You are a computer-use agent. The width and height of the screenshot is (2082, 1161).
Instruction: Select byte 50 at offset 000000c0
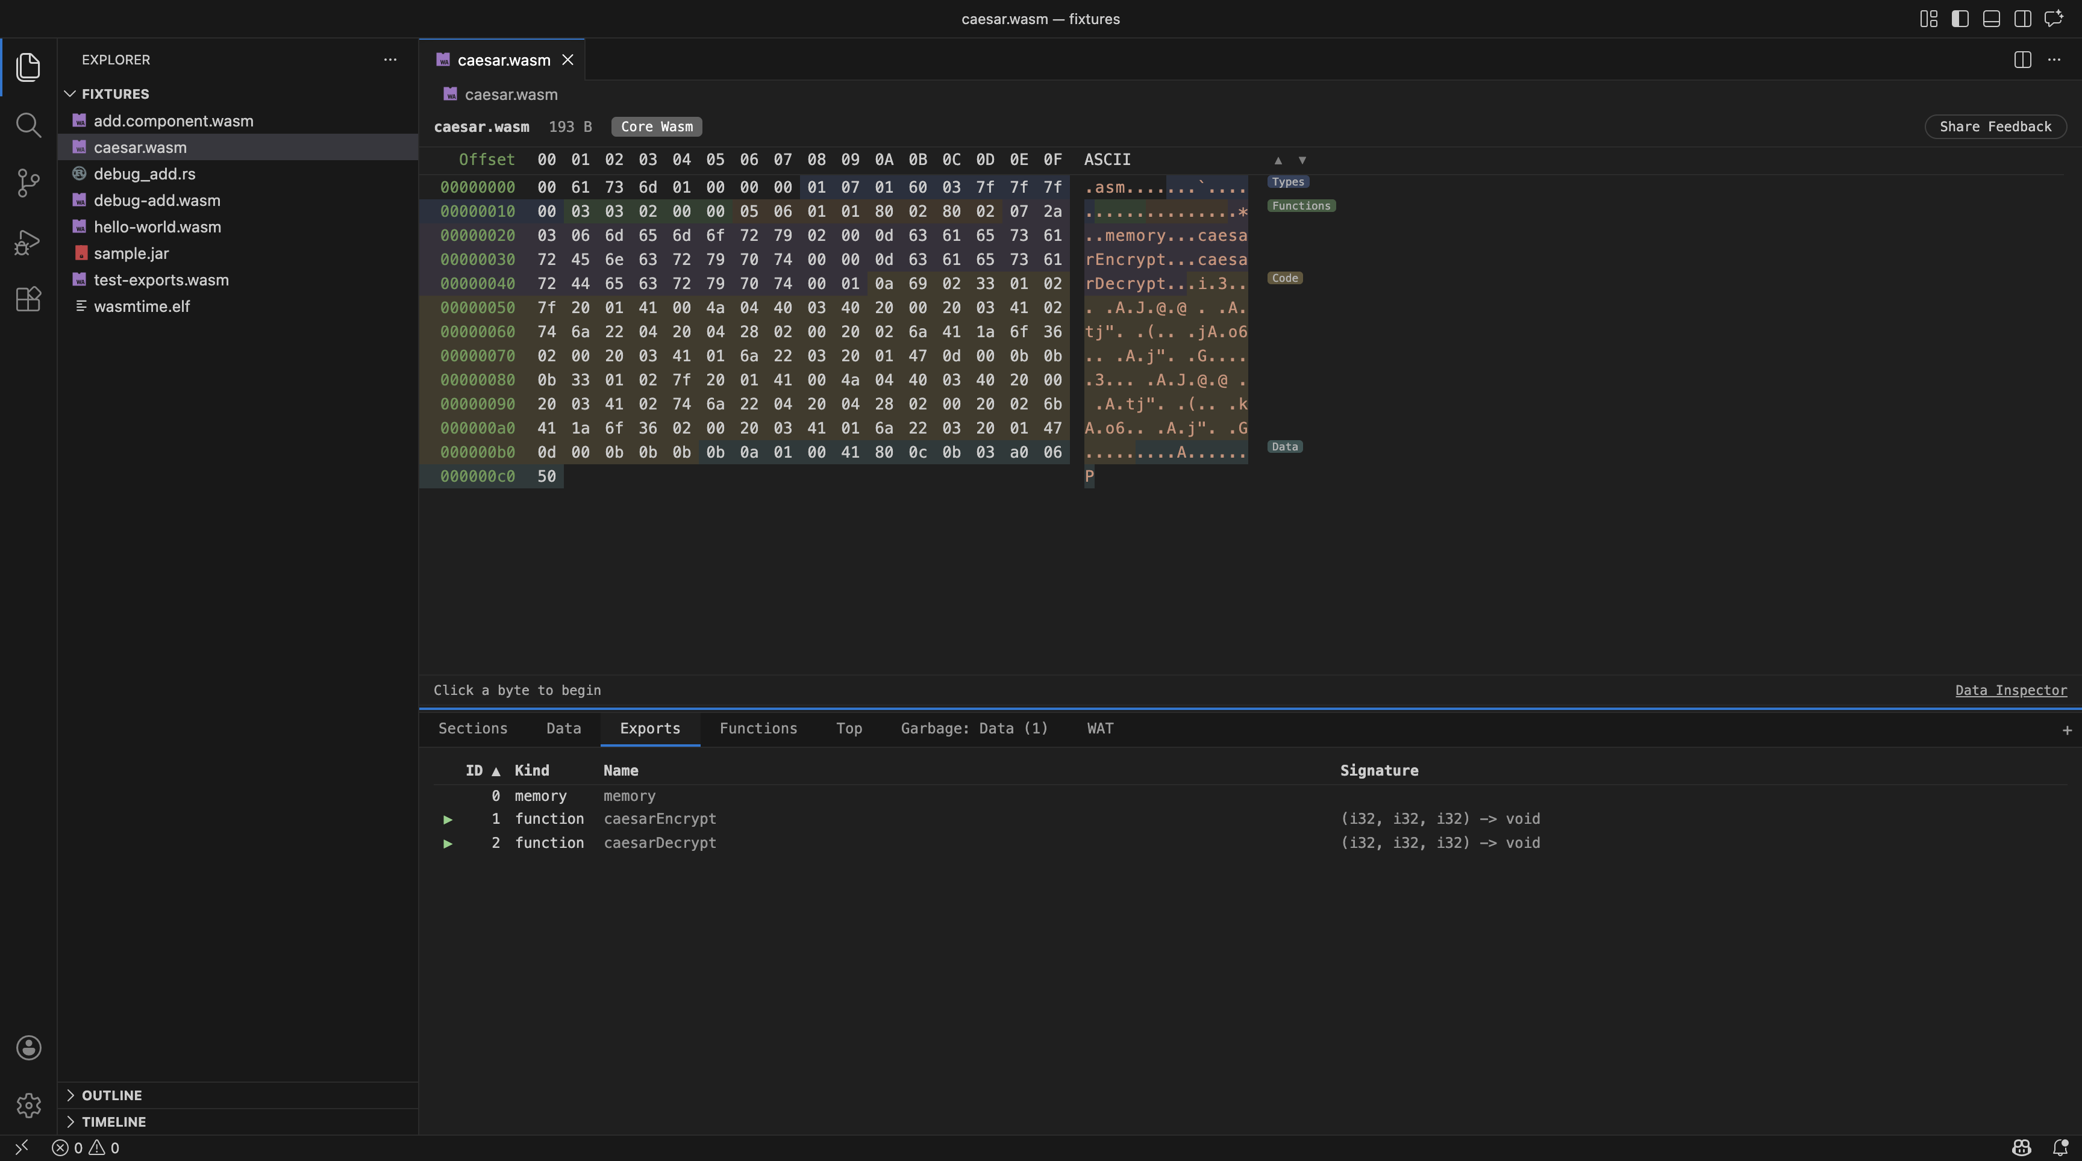(x=547, y=477)
